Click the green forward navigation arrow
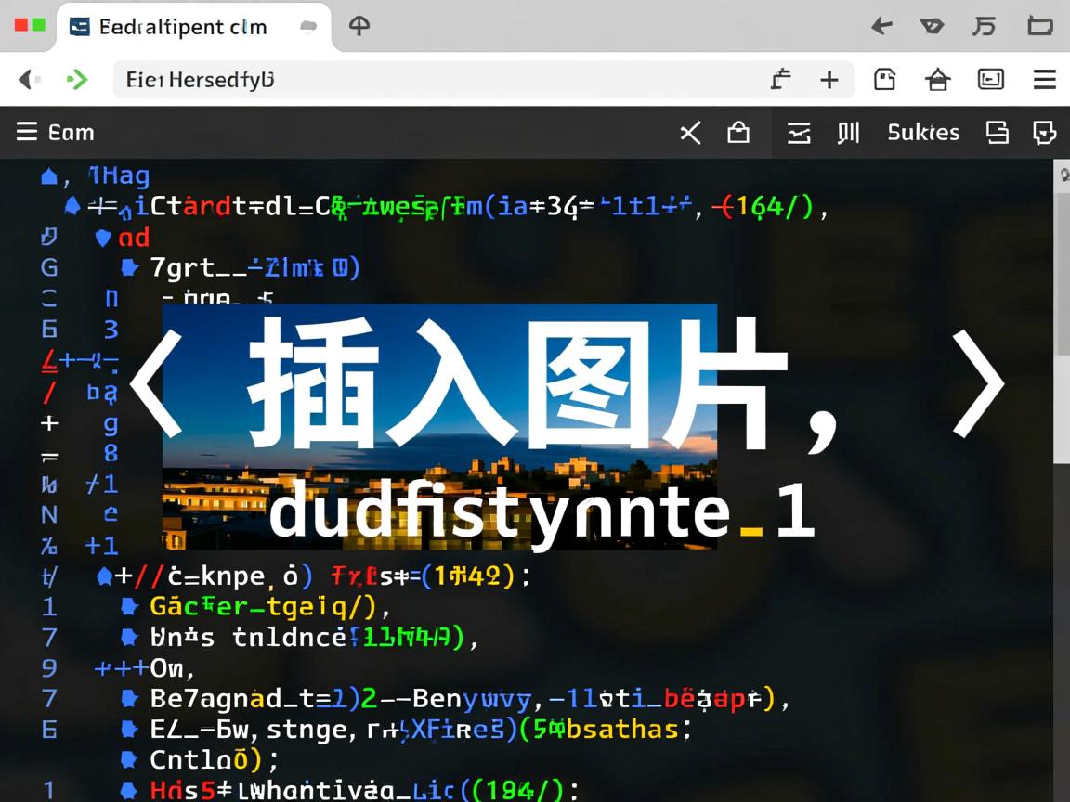Viewport: 1070px width, 802px height. (78, 80)
